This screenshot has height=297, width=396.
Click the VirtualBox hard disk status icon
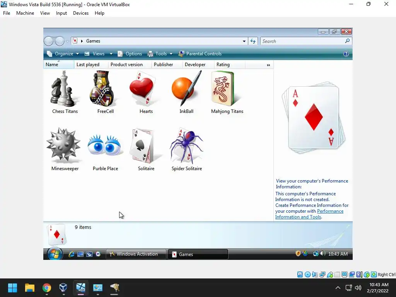tap(300, 275)
